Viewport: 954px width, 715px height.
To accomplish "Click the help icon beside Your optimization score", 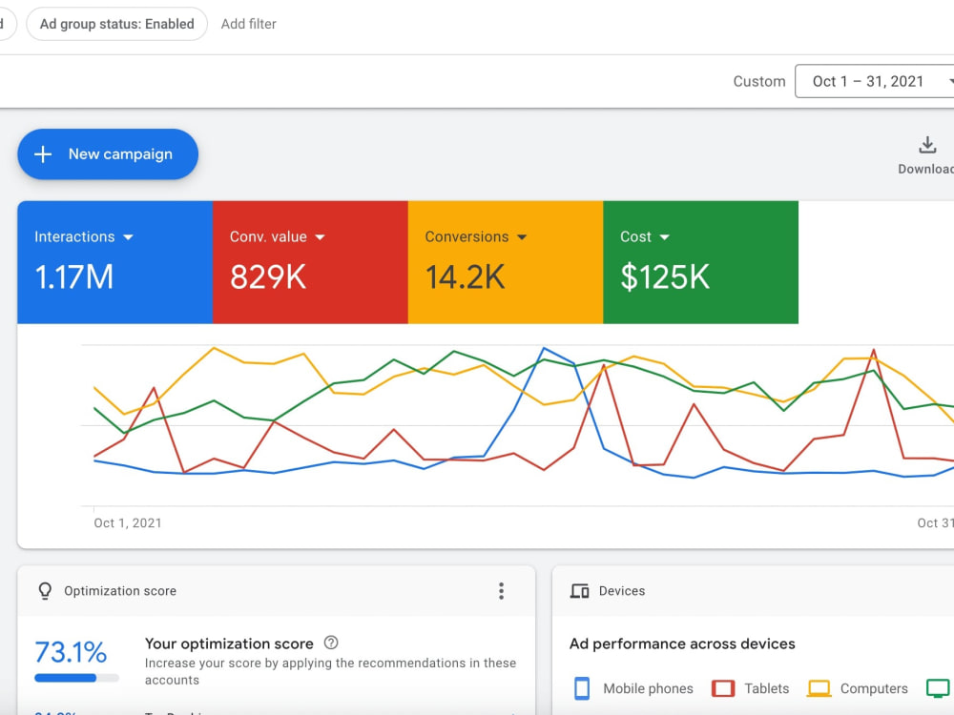I will (331, 643).
